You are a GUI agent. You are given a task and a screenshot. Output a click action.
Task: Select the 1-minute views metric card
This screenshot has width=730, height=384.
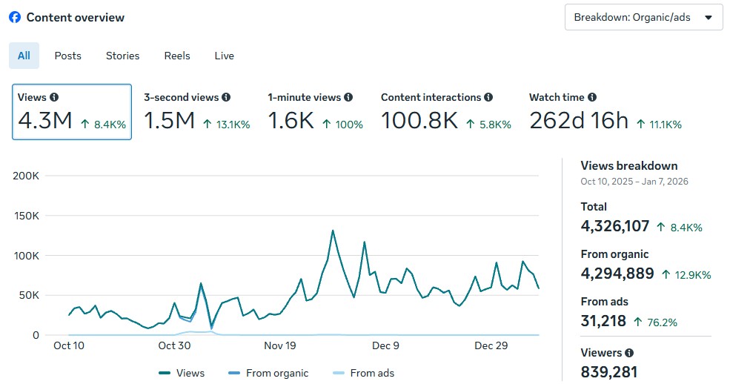pyautogui.click(x=315, y=112)
